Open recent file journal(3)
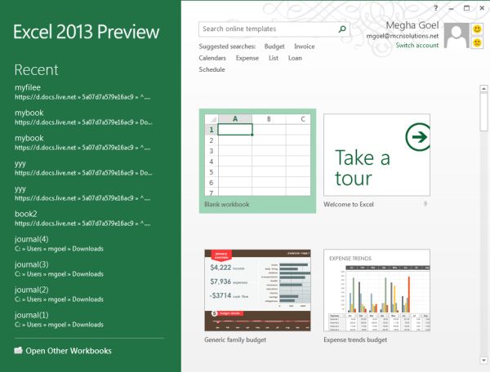Screen dimensions: 490x372 coord(59,268)
